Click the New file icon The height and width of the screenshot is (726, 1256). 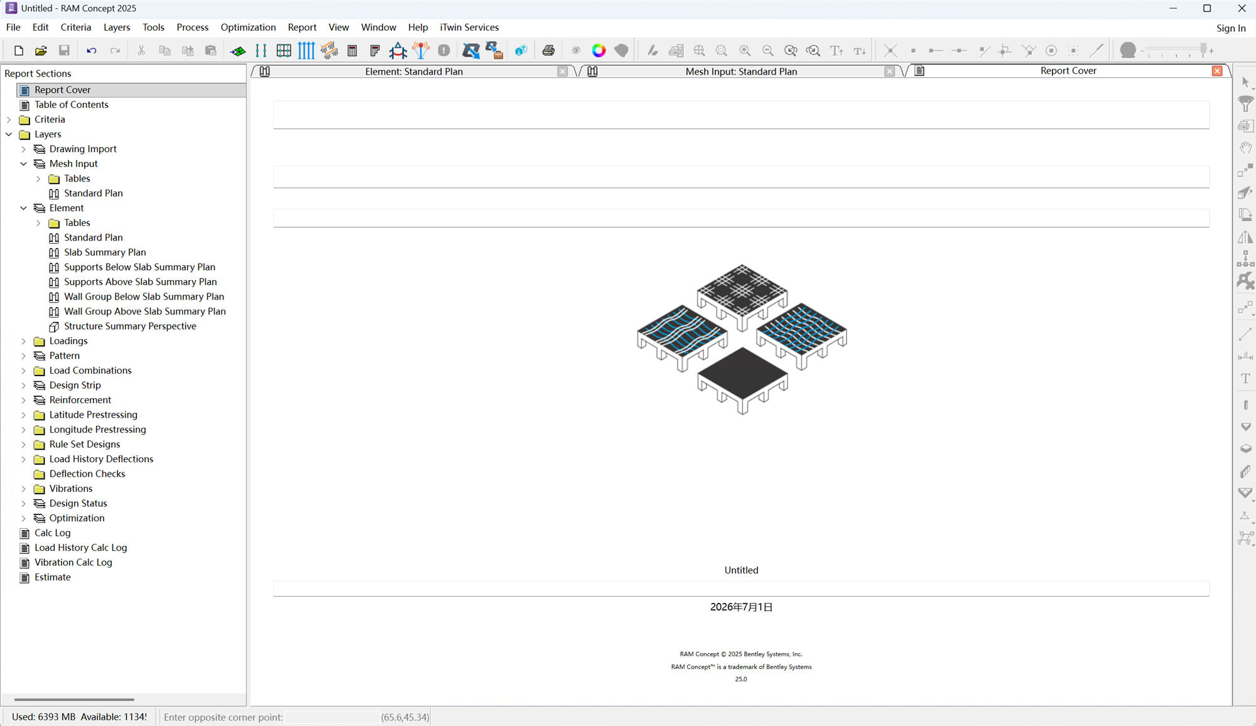(x=19, y=51)
